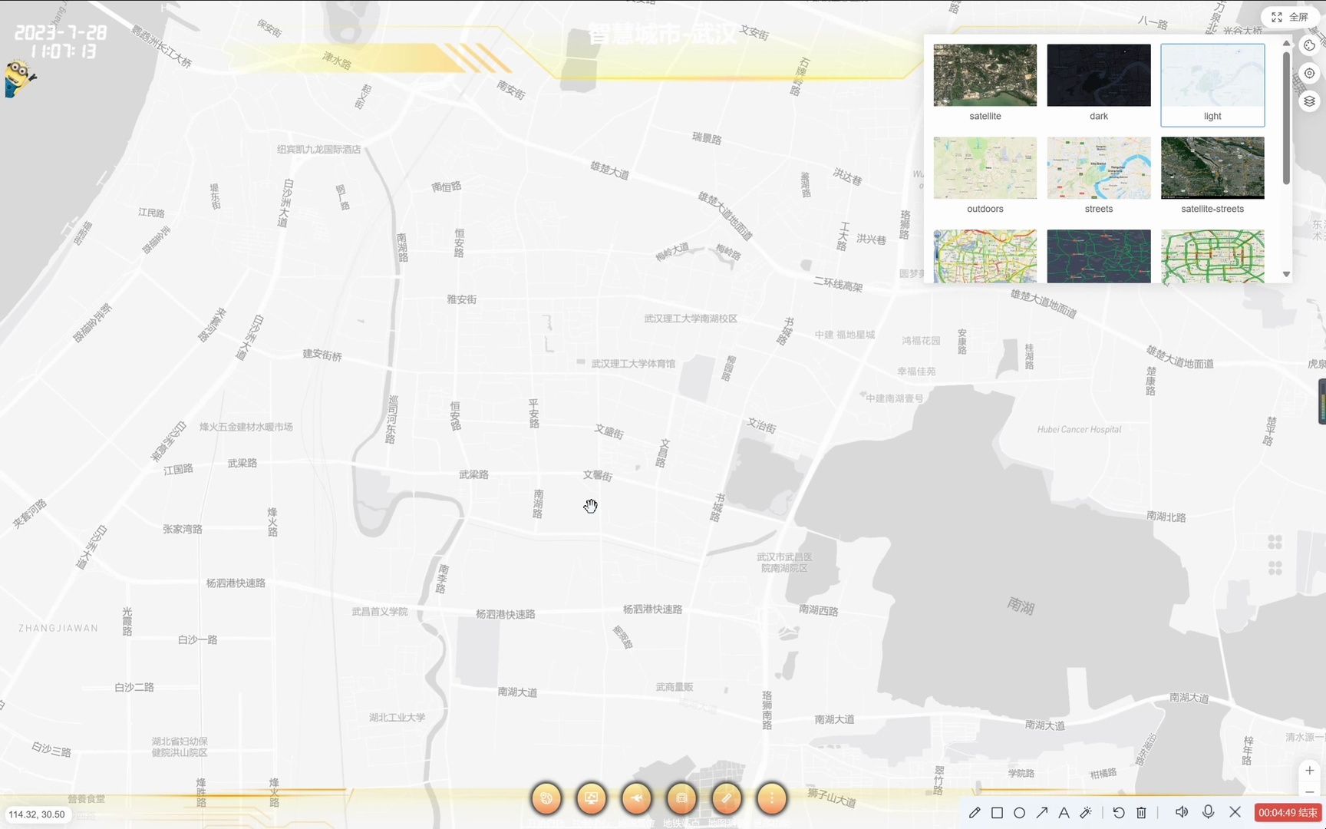Select the rectangle annotation tool

coord(997,812)
